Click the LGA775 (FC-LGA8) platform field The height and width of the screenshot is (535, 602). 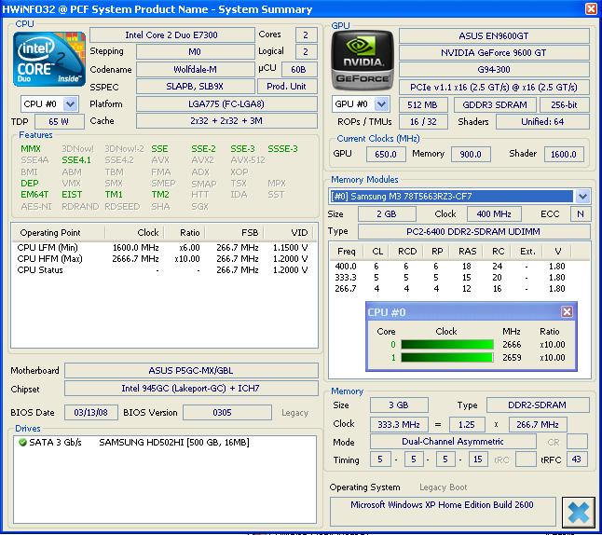(x=226, y=103)
